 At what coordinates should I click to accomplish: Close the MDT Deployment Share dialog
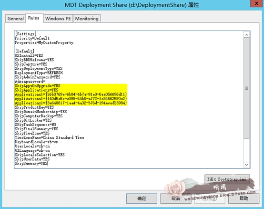[x=256, y=3]
